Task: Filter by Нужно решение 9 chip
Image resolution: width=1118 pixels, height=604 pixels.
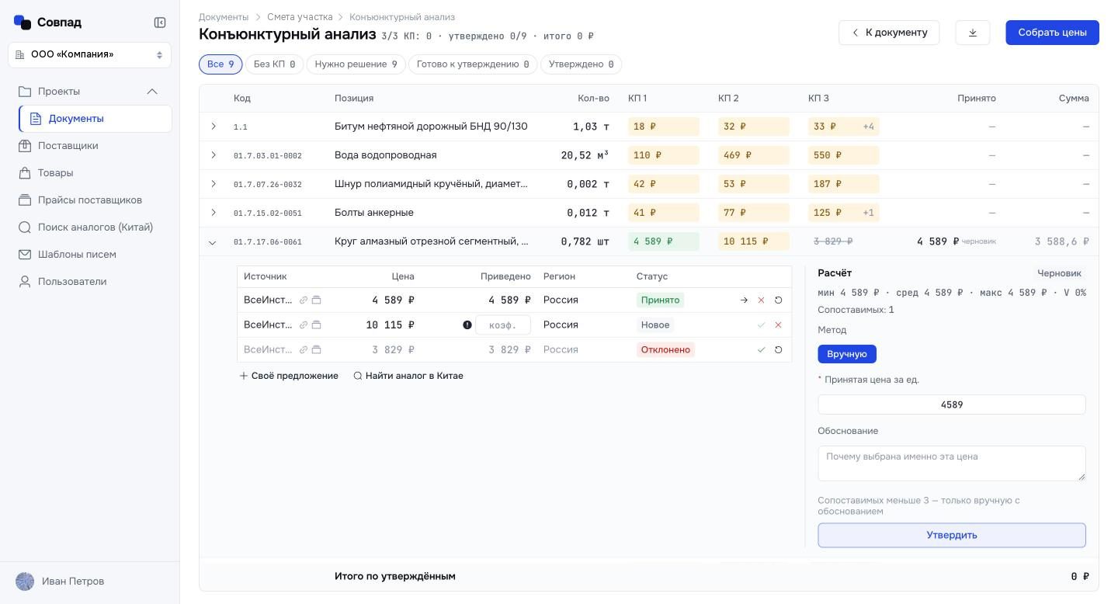Action: [356, 64]
